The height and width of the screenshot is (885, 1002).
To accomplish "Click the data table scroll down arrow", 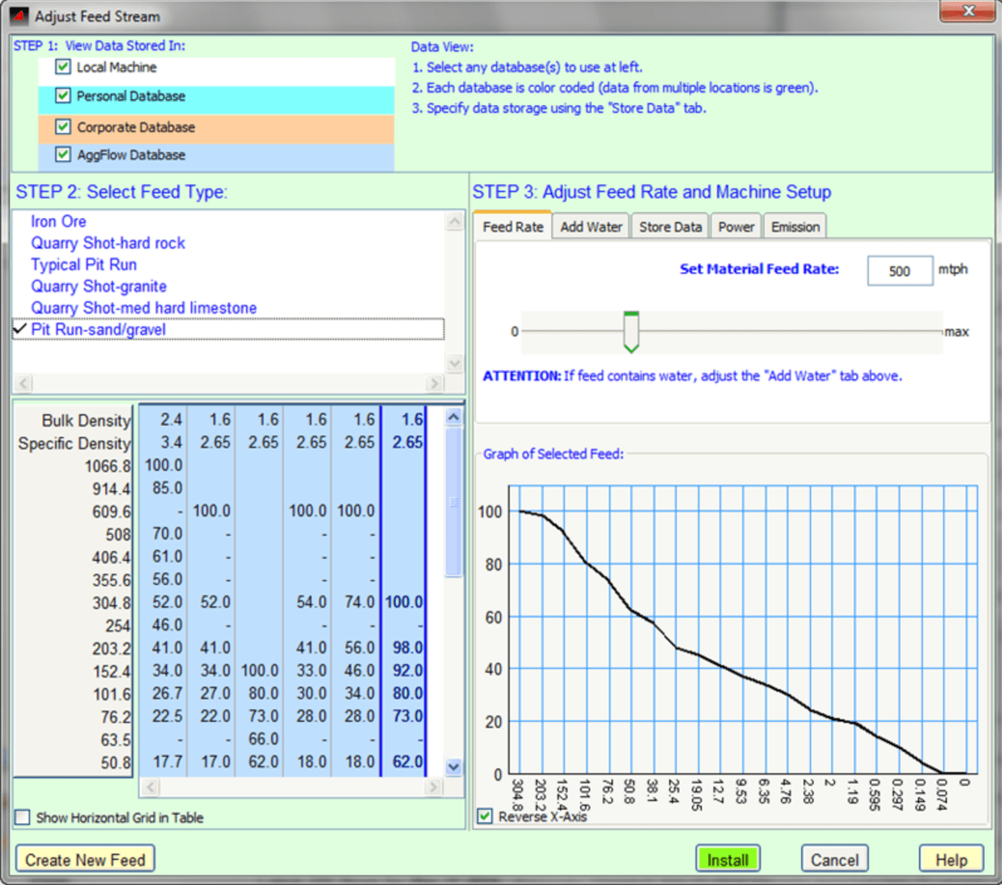I will [453, 766].
